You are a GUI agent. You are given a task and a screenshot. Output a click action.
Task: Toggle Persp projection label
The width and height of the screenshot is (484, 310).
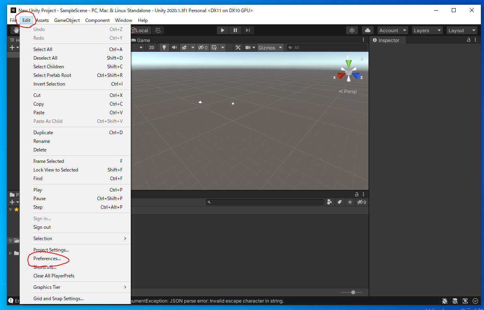click(348, 91)
